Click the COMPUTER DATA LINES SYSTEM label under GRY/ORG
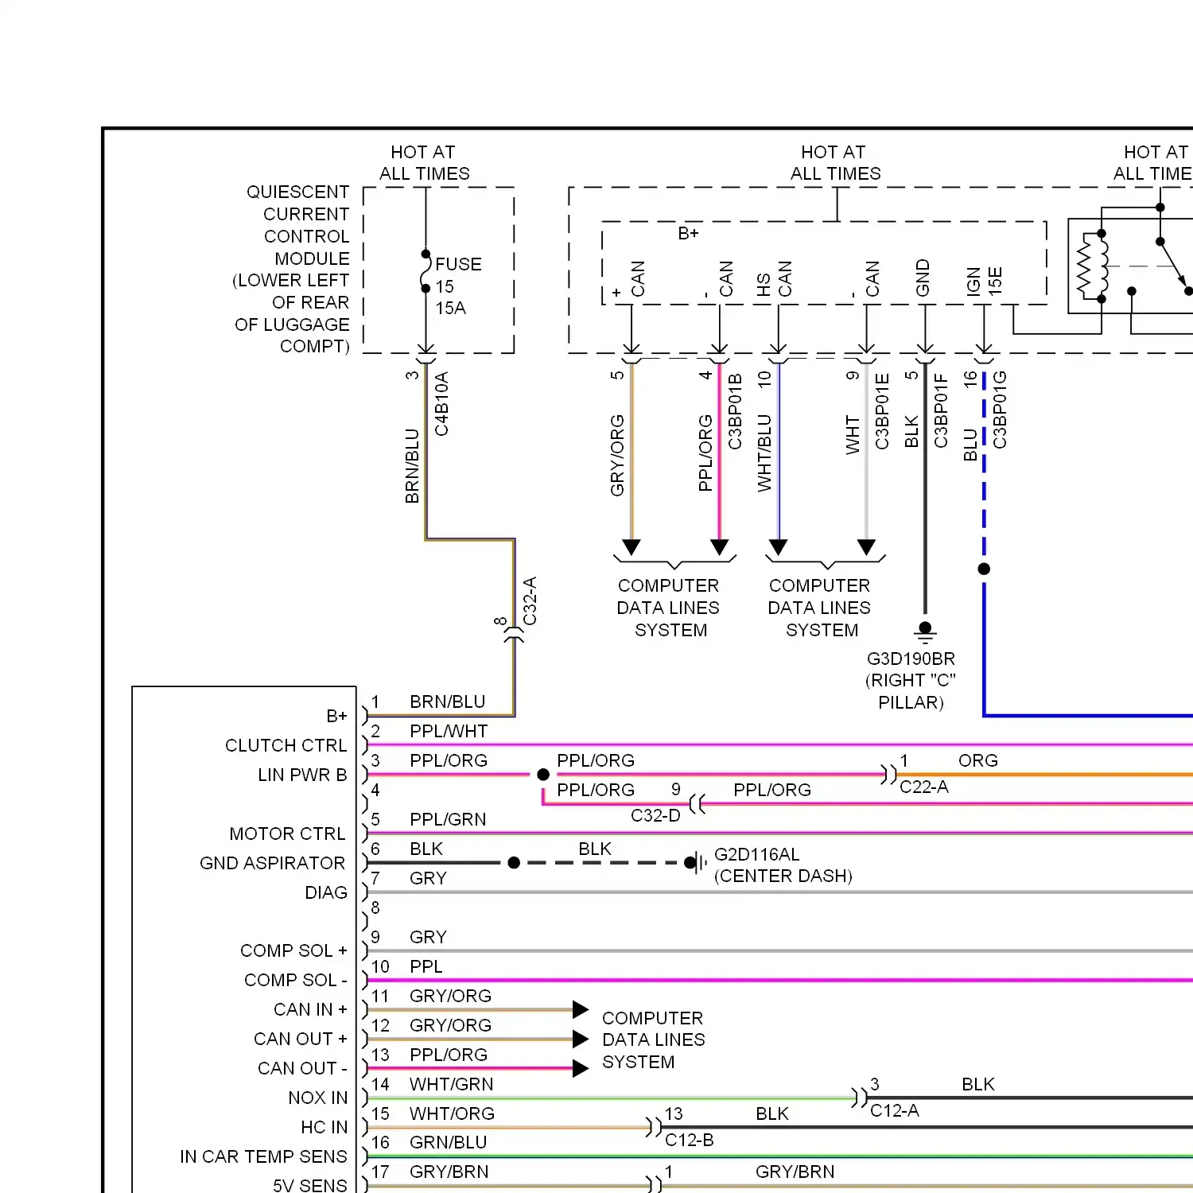The width and height of the screenshot is (1193, 1193). [x=668, y=608]
